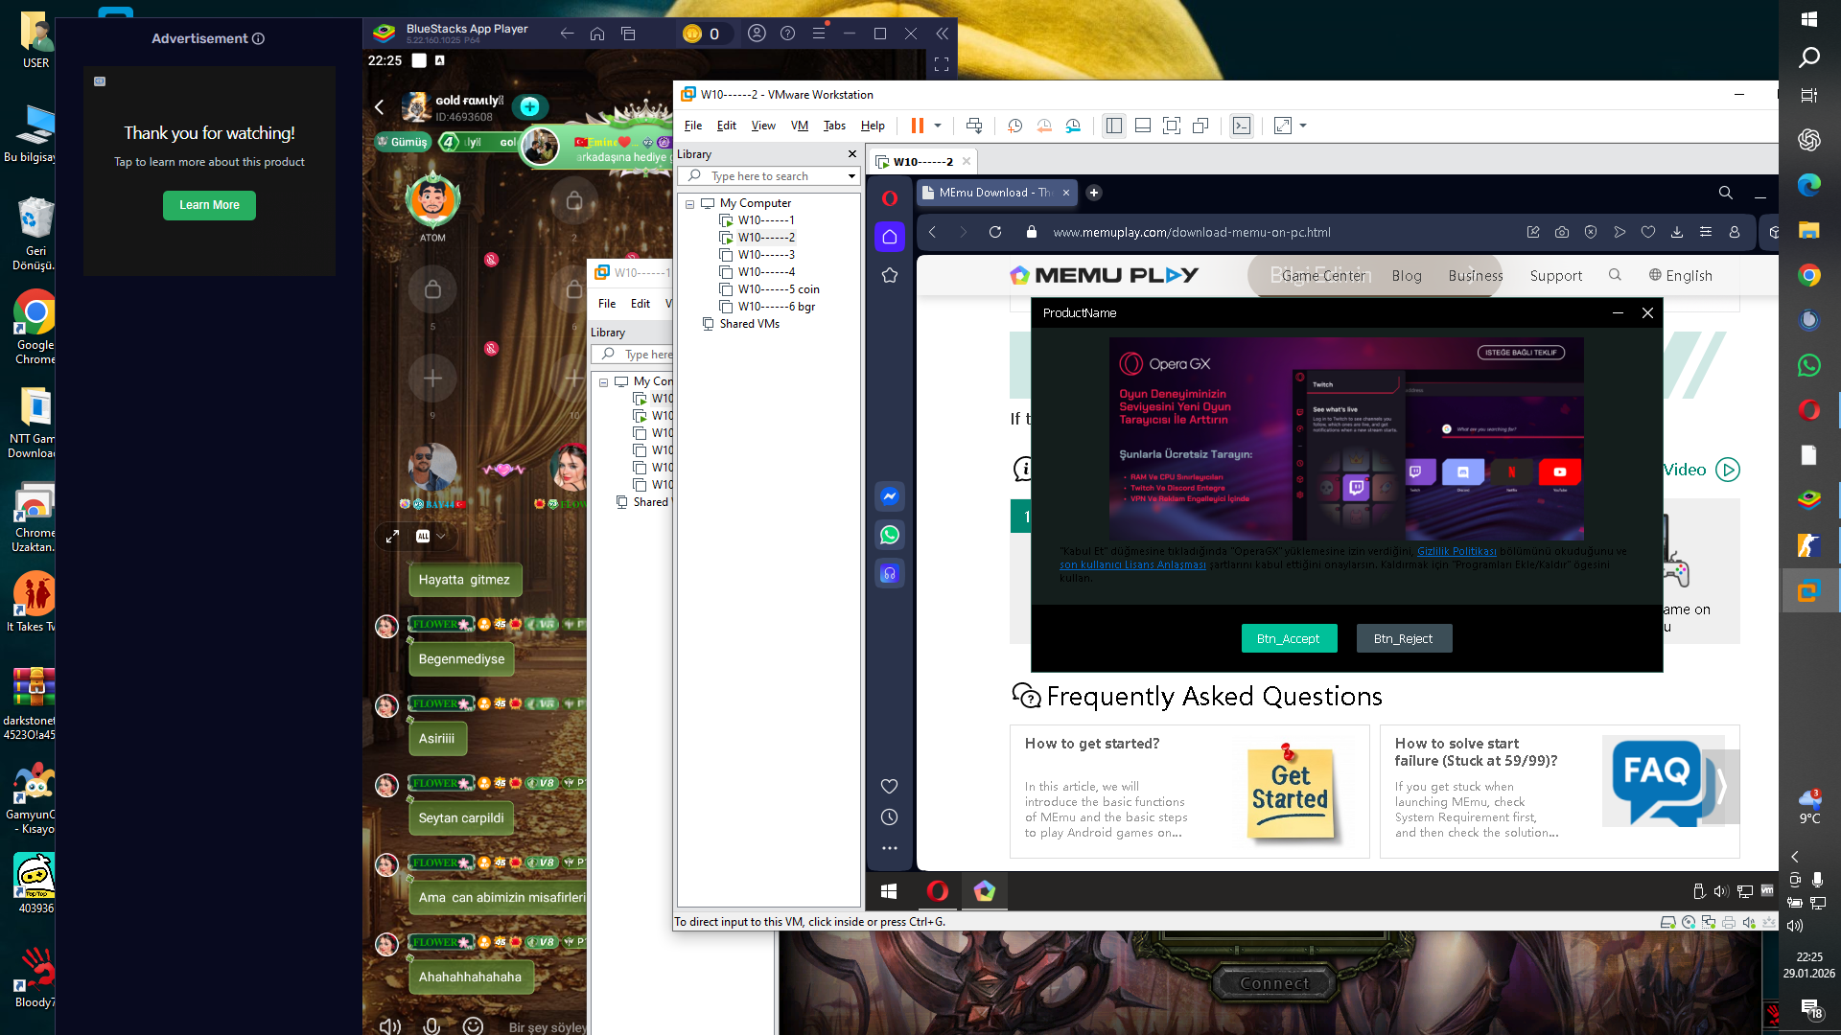Select the W10------2 VM tab
Image resolution: width=1841 pixels, height=1035 pixels.
(922, 161)
